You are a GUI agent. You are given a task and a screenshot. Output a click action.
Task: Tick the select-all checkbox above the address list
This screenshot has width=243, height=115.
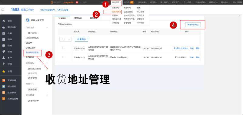(x=63, y=39)
